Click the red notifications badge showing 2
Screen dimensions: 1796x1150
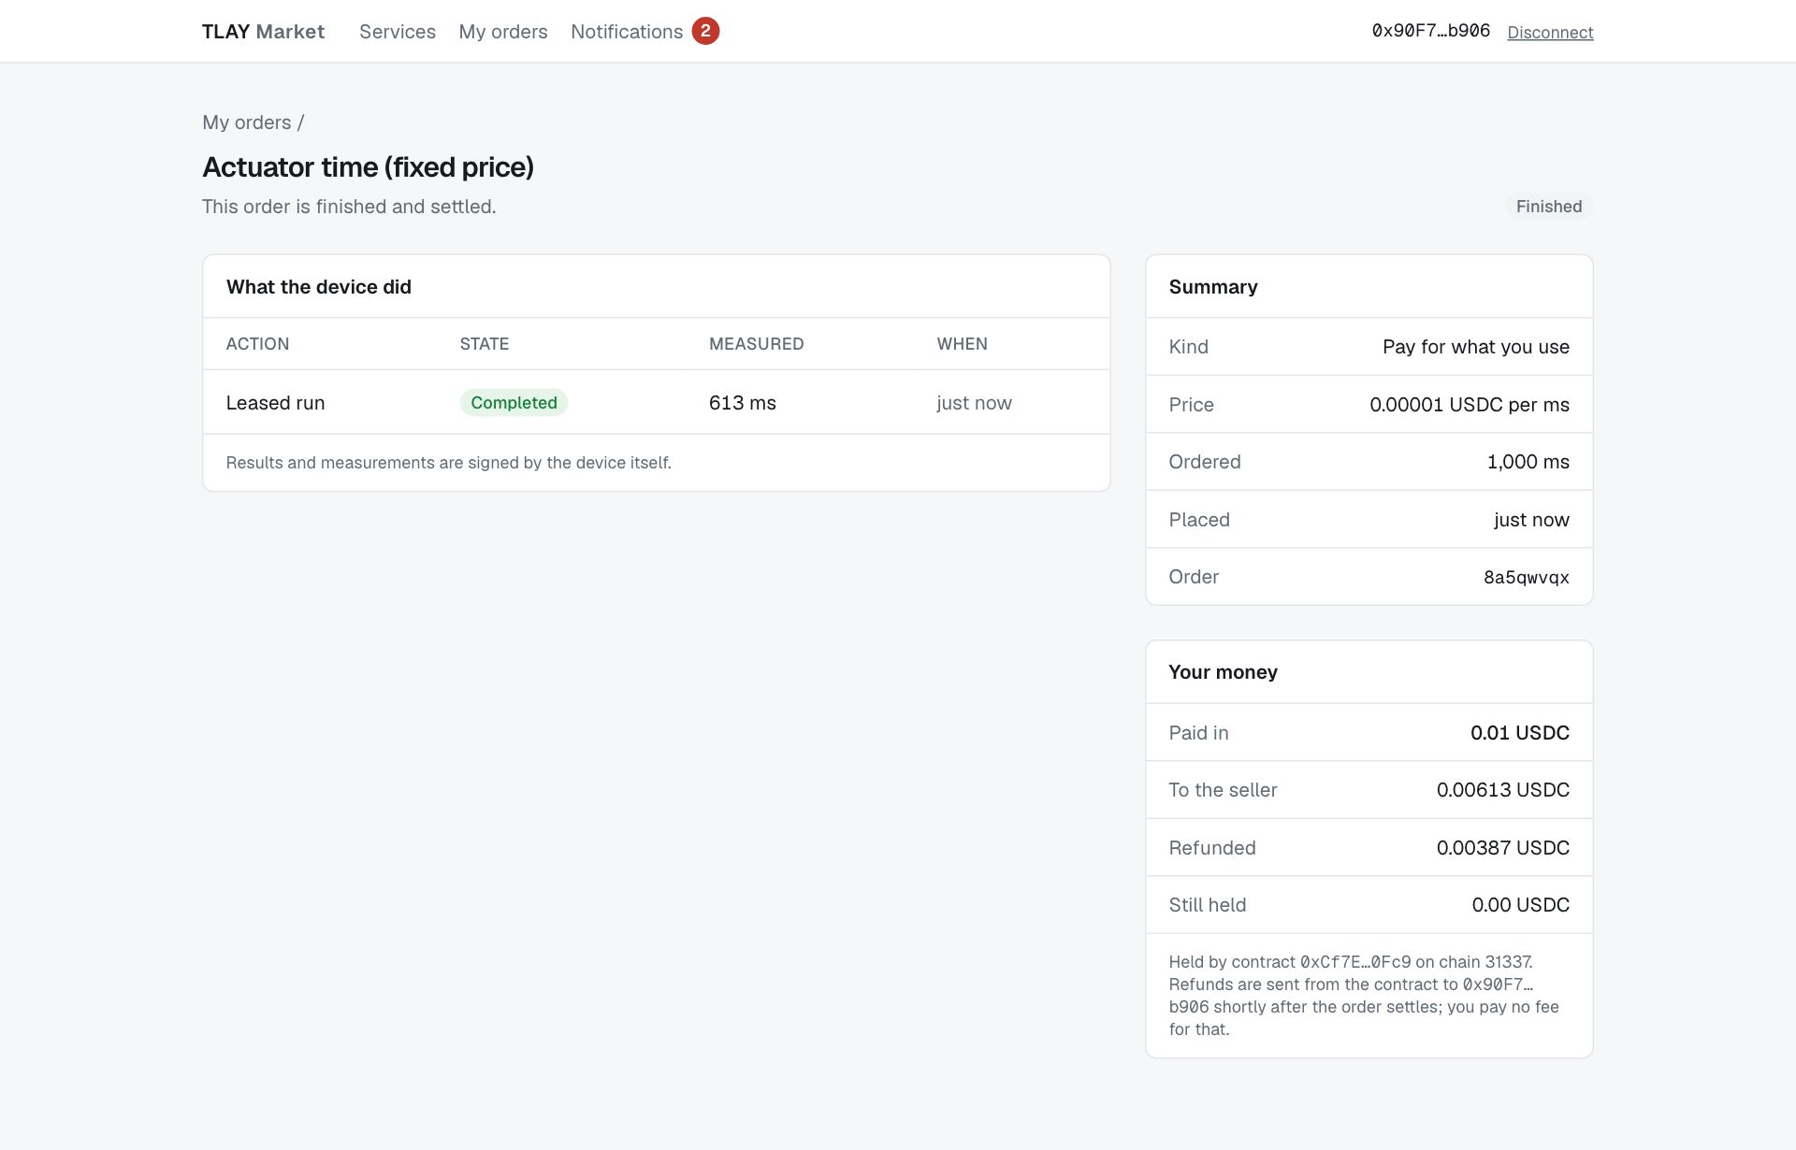(x=705, y=31)
